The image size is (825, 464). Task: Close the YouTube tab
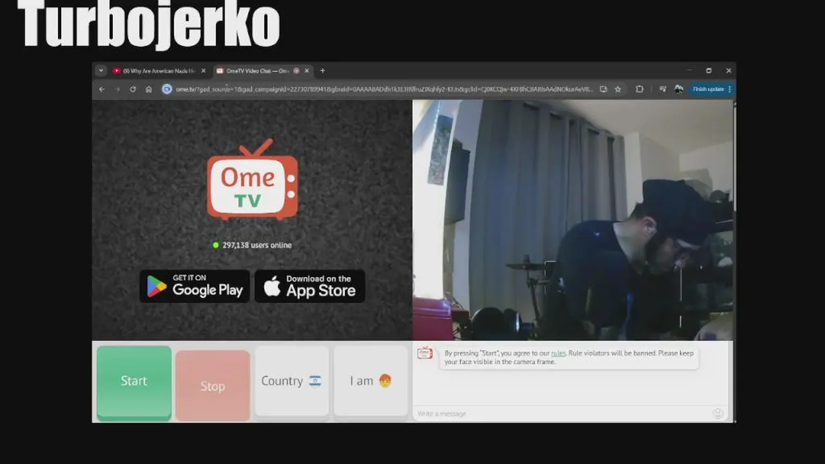[203, 71]
